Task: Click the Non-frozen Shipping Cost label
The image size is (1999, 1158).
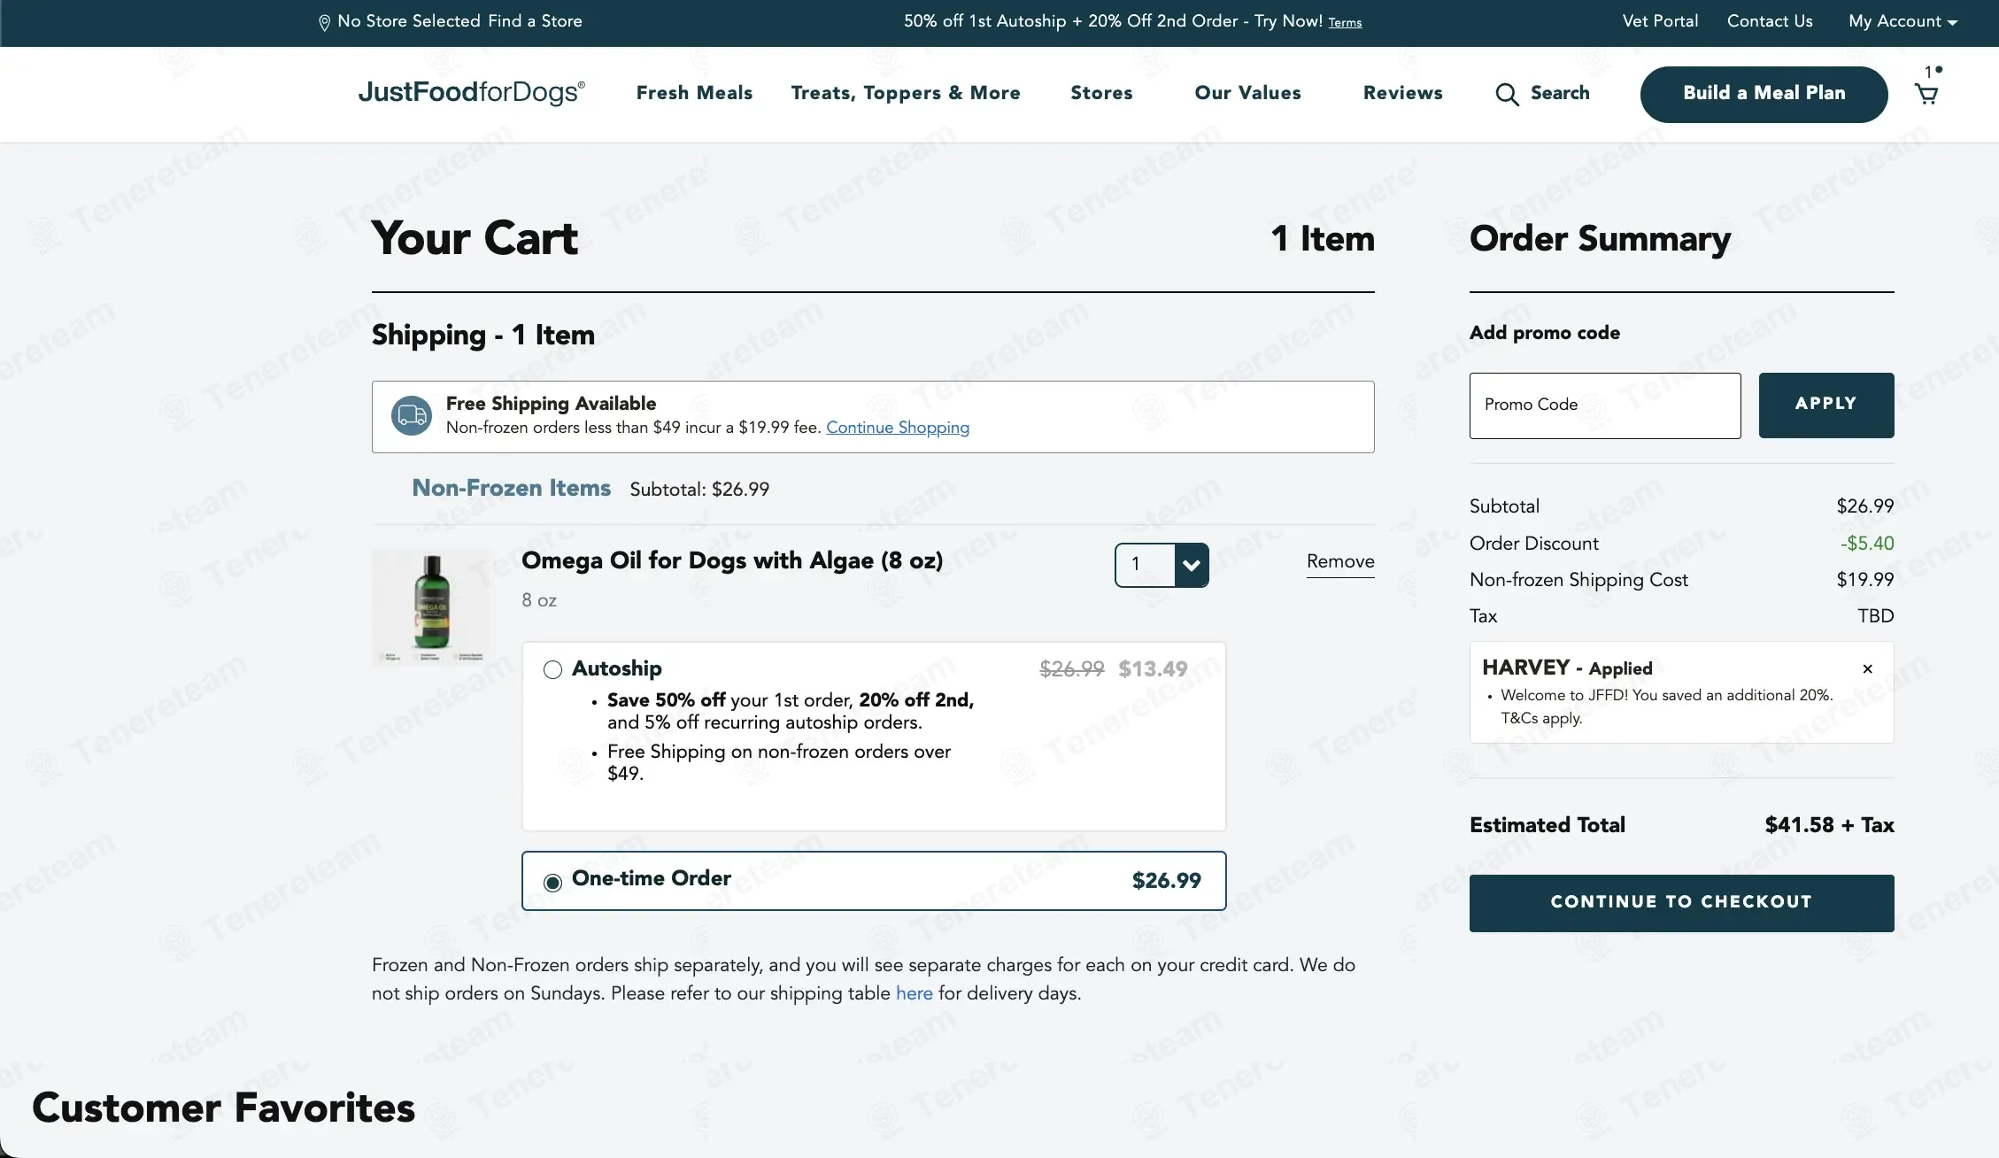Action: (1578, 580)
